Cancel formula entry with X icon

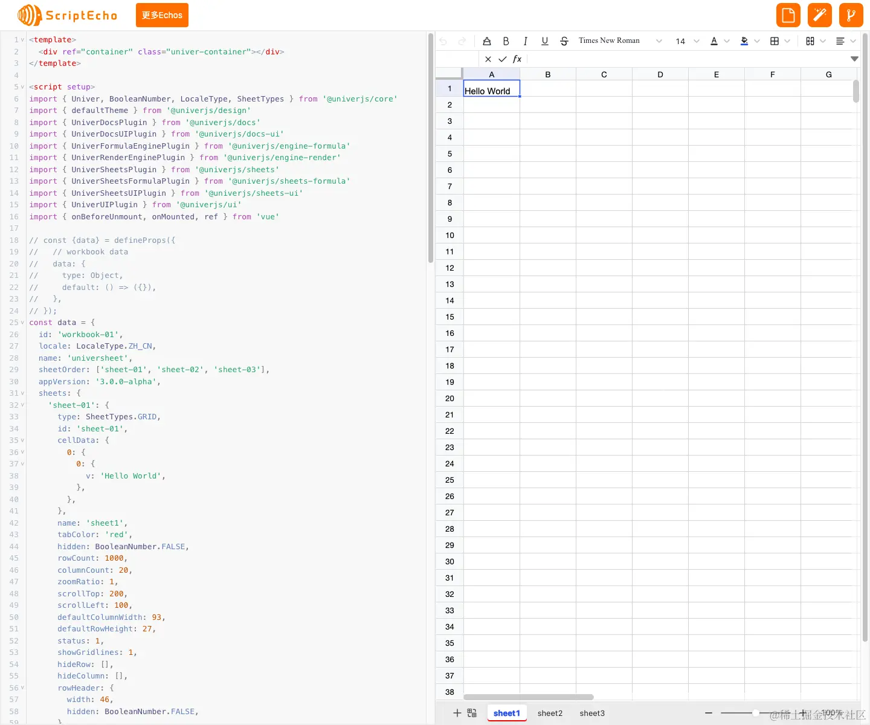(488, 59)
